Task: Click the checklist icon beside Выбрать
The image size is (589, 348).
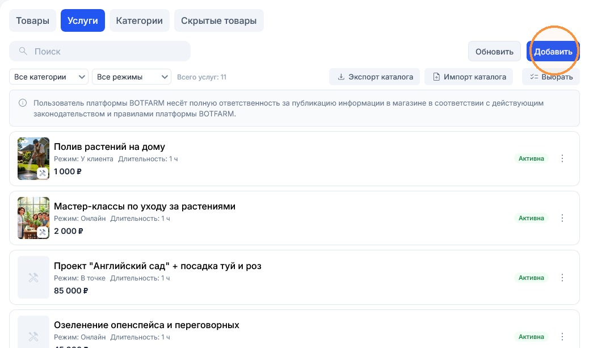Action: pos(534,77)
